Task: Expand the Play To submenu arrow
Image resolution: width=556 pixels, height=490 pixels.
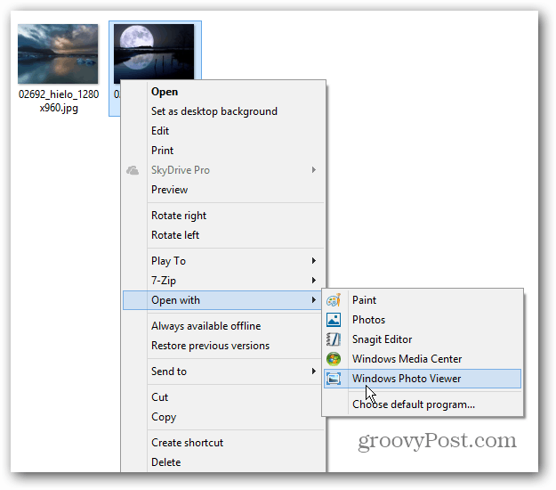Action: click(x=313, y=261)
